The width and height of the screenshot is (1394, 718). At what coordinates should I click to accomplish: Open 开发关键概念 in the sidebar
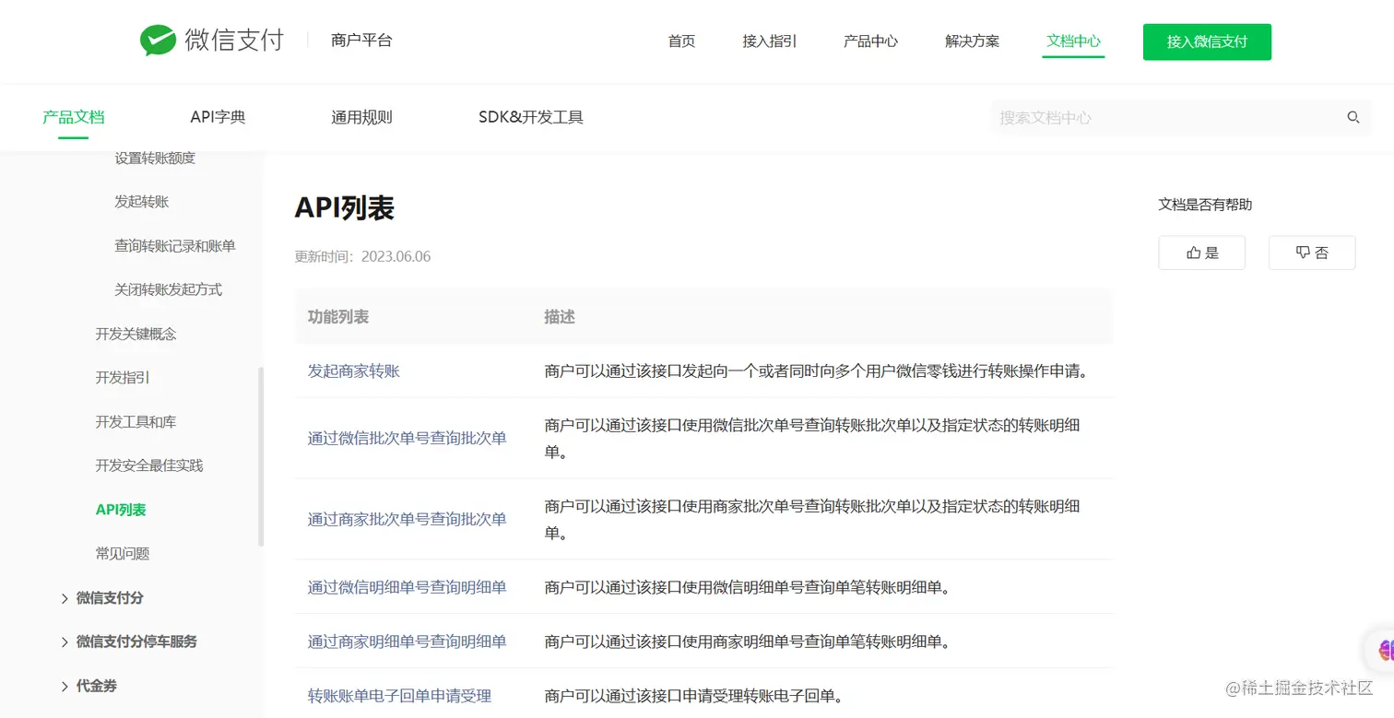tap(136, 334)
